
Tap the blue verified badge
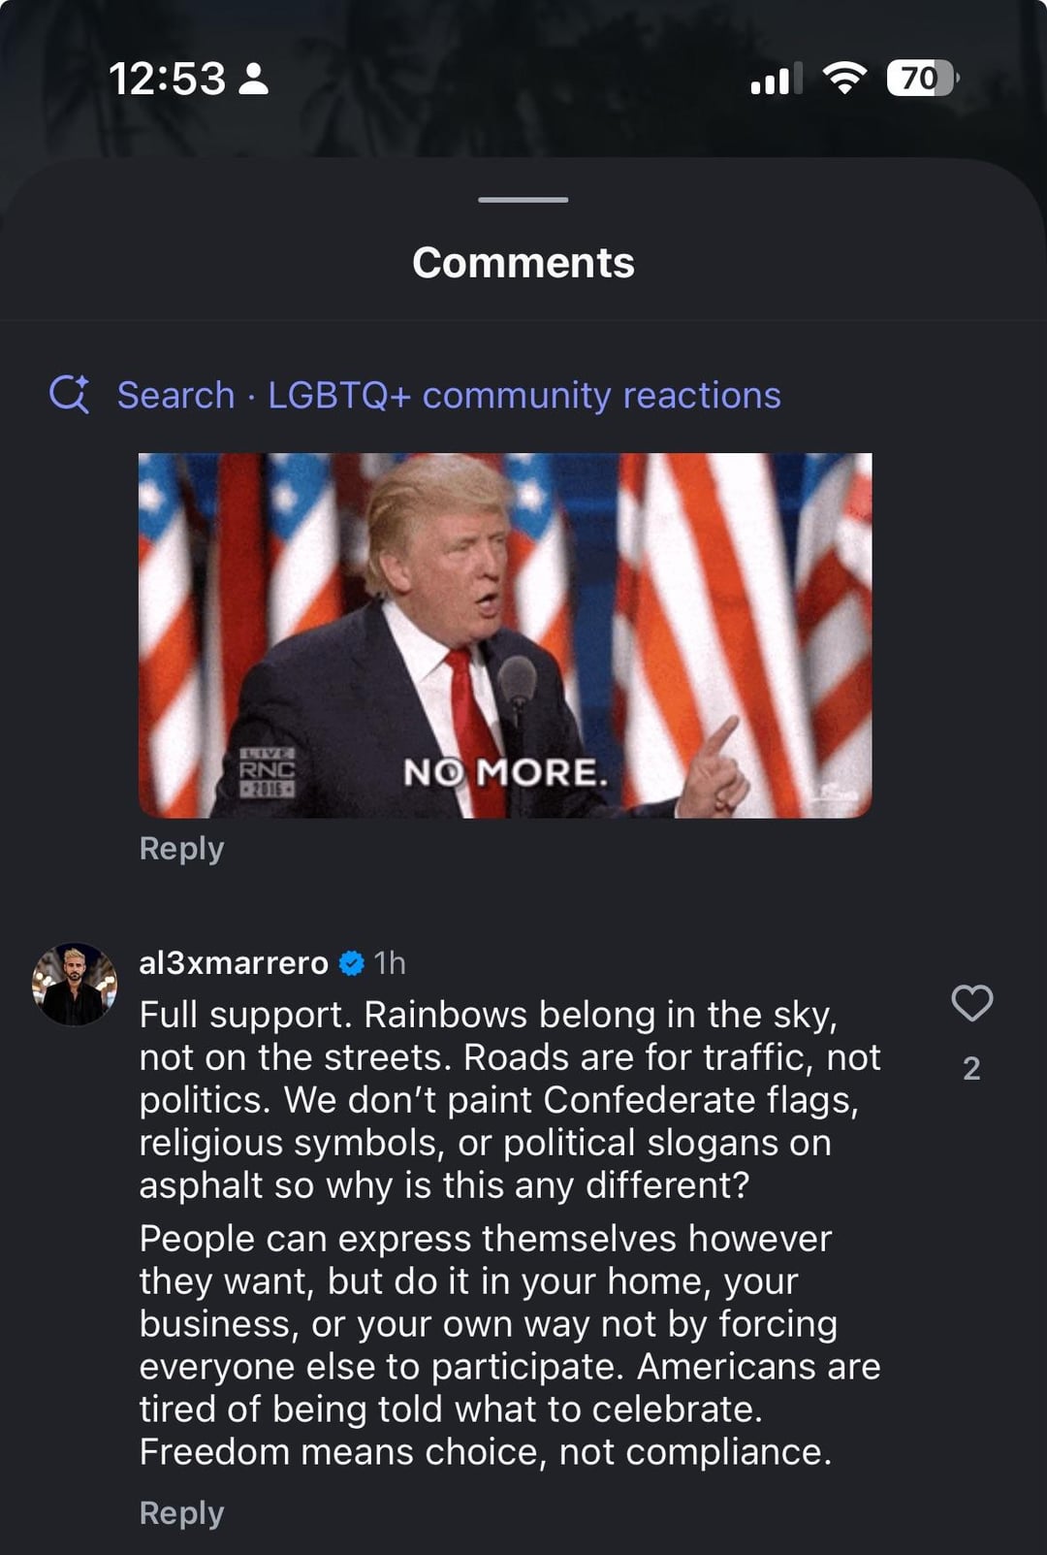[x=351, y=963]
